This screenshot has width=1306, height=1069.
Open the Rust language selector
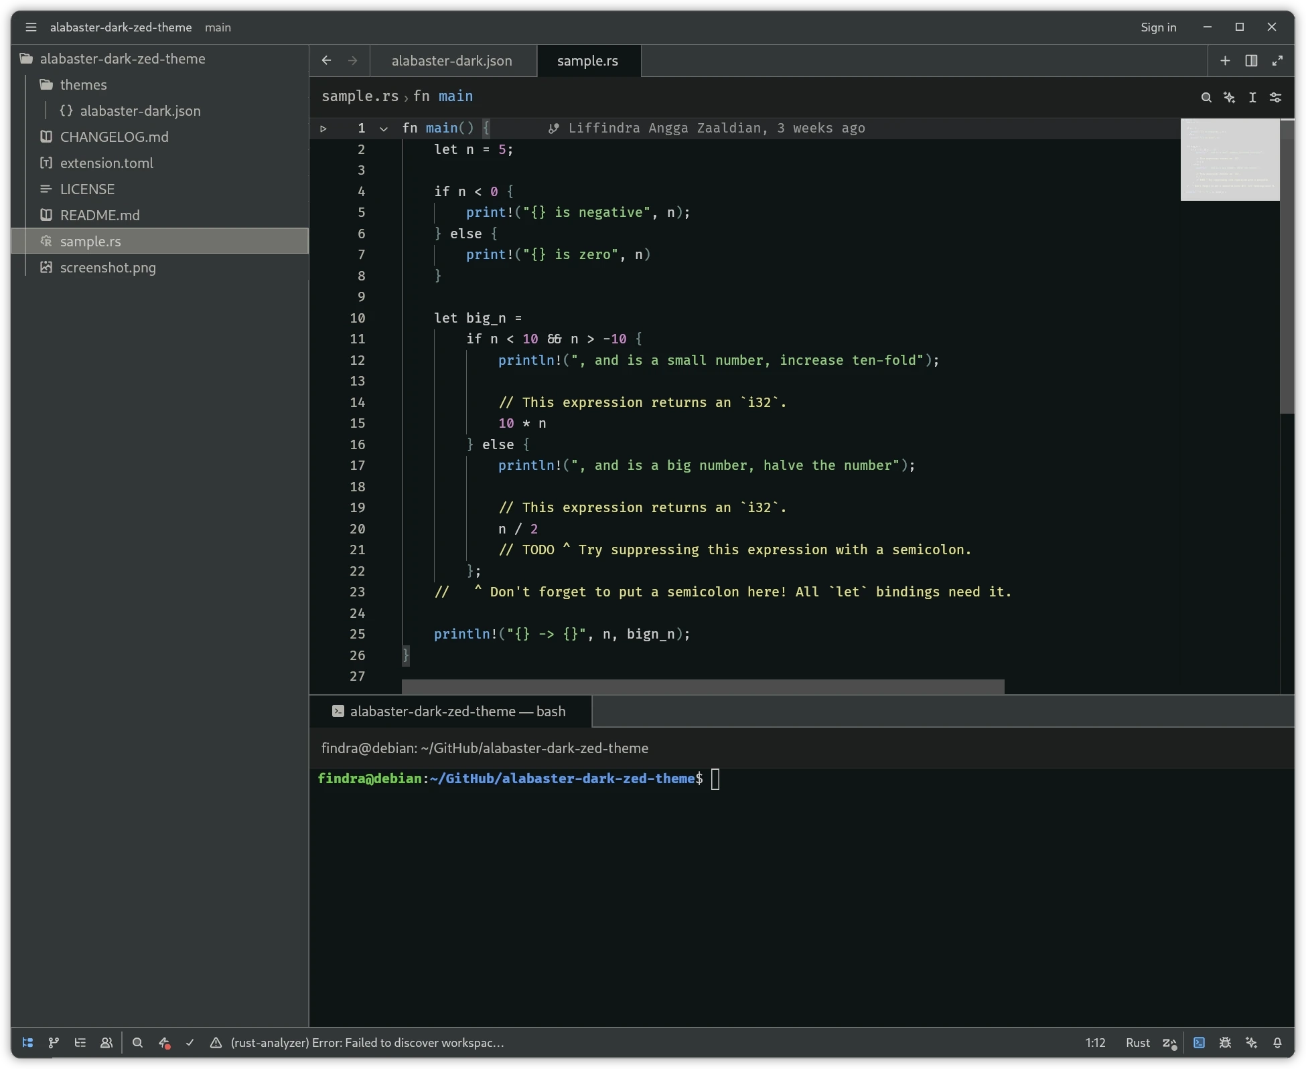coord(1137,1042)
